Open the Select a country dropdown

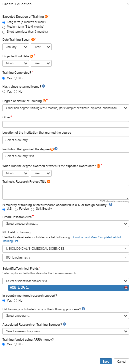click(66, 140)
